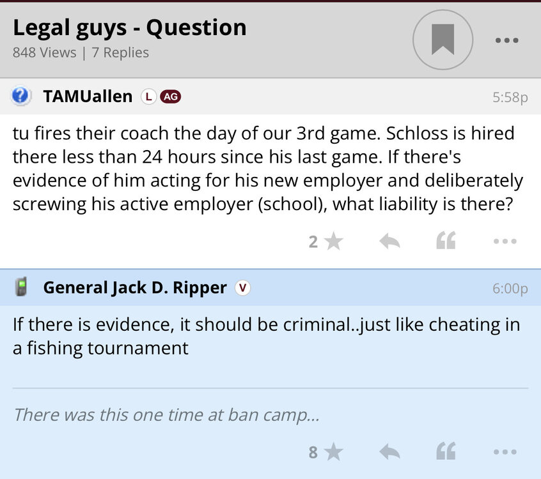The height and width of the screenshot is (479, 541).
Task: Click the 6:00p timestamp on the reply
Action: tap(510, 289)
